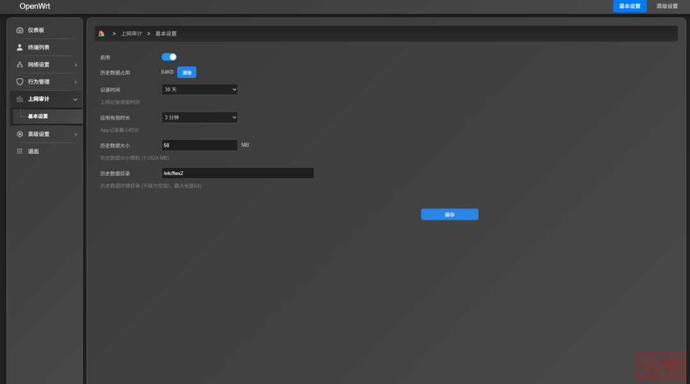The width and height of the screenshot is (690, 384).
Task: Click the 仪表板 dashboard gauge icon
Action: coord(20,30)
